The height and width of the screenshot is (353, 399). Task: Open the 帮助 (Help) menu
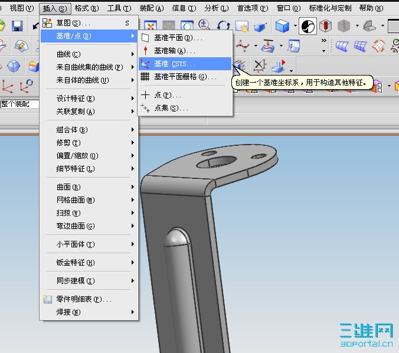click(371, 8)
